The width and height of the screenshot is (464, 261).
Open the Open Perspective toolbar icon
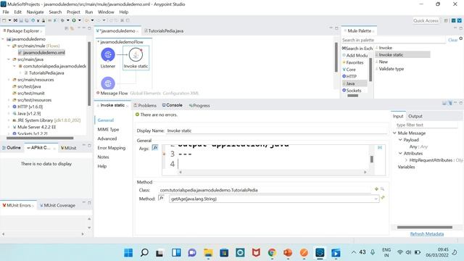point(446,20)
